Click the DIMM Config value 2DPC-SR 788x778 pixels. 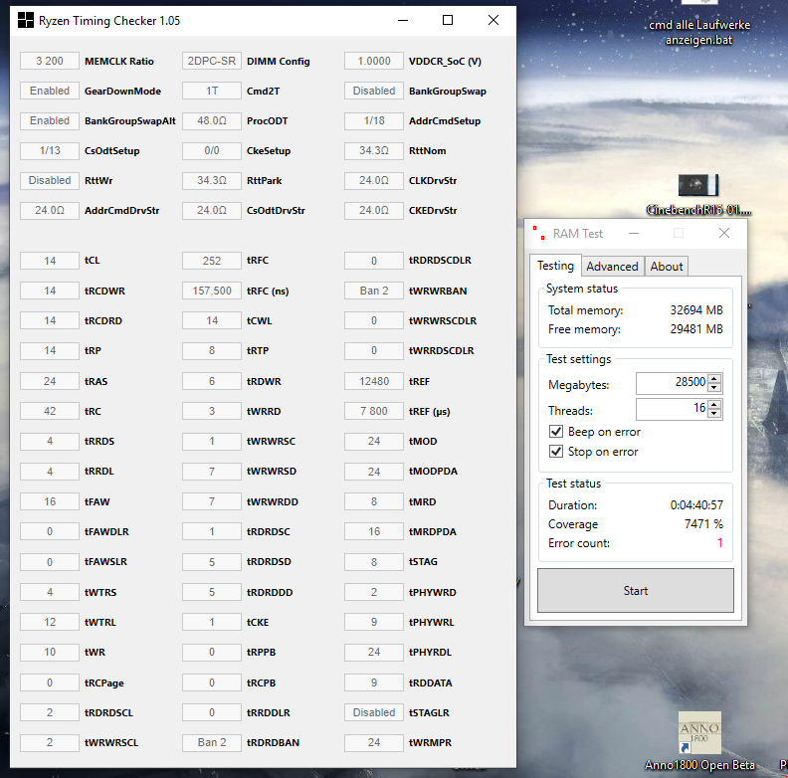(212, 61)
